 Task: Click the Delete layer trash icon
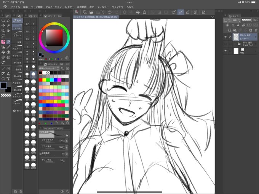(x=256, y=30)
